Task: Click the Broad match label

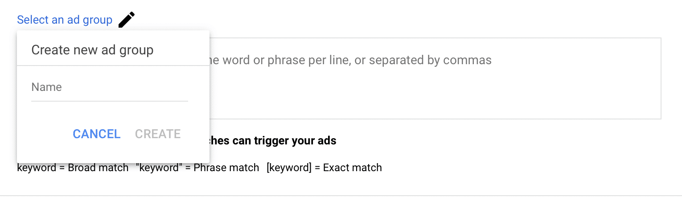Action: 98,168
